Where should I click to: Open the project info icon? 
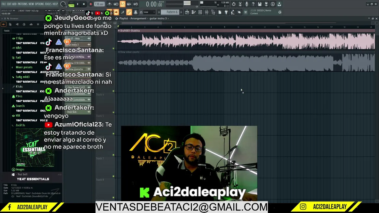pos(273,4)
